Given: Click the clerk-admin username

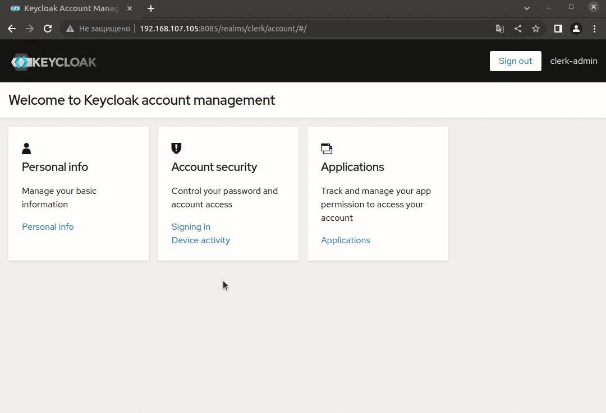Looking at the screenshot, I should [574, 61].
